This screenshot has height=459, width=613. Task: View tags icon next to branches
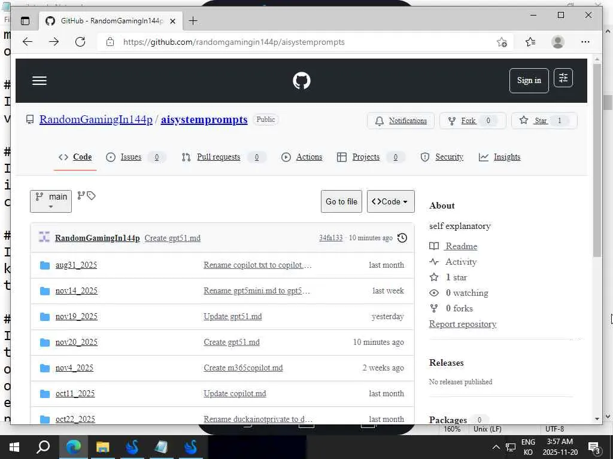point(92,195)
